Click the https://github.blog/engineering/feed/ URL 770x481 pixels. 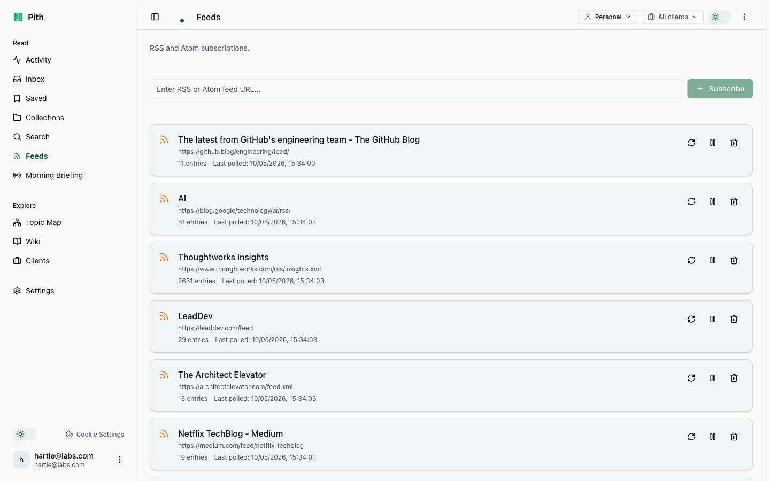[234, 152]
